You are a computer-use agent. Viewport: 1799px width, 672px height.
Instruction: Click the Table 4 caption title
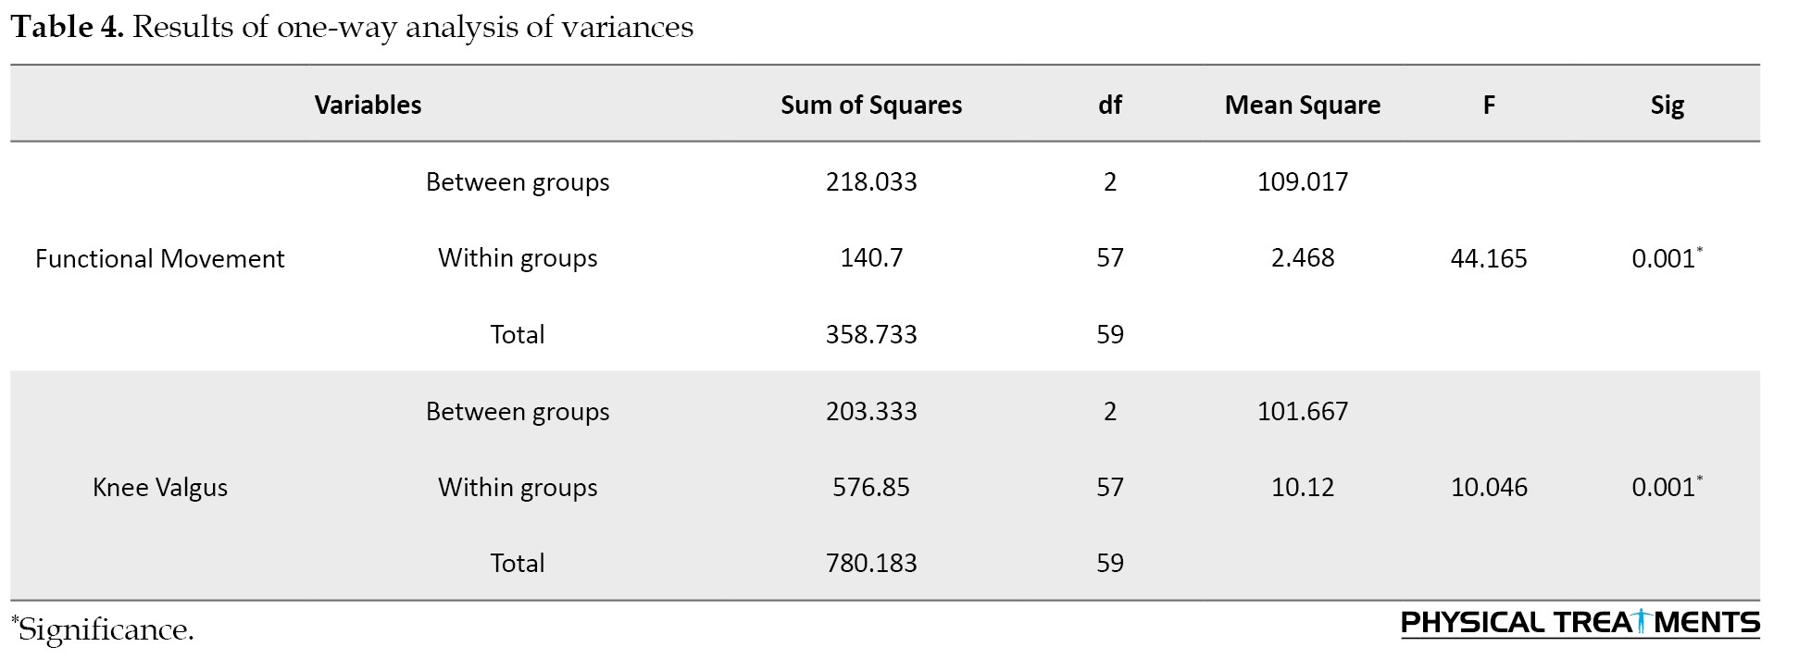[x=352, y=27]
